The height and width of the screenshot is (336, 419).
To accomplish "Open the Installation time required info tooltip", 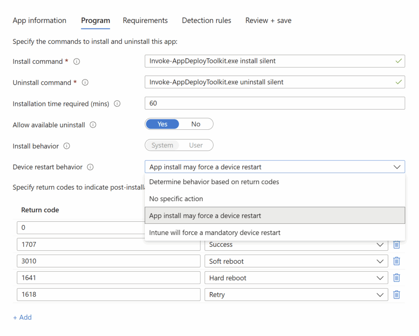I will (x=117, y=104).
